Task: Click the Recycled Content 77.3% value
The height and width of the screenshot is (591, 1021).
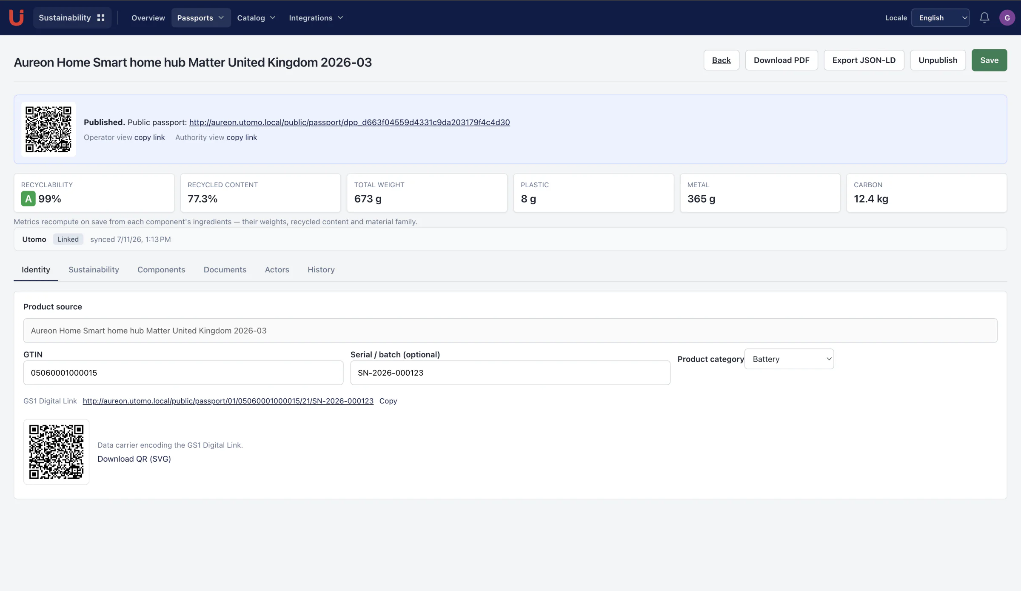Action: (202, 199)
